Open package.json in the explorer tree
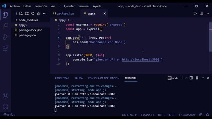Image resolution: width=212 pixels, height=119 pixels. (27, 35)
